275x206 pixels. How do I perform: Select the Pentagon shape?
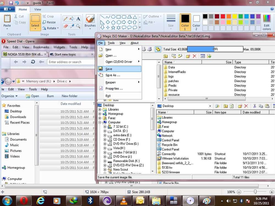click(x=113, y=22)
